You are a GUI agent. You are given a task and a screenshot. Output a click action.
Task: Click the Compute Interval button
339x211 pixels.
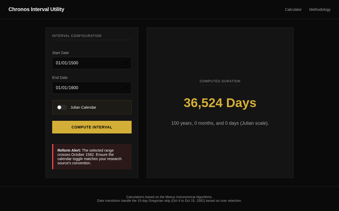pyautogui.click(x=92, y=127)
